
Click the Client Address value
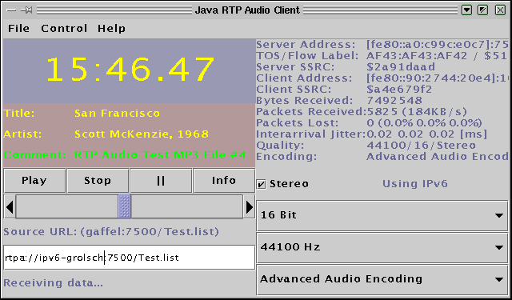click(438, 78)
